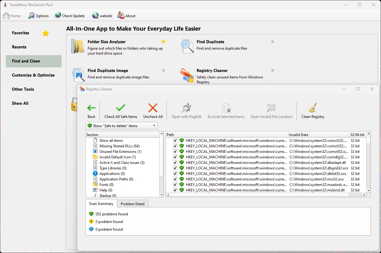The height and width of the screenshot is (253, 381).
Task: Open the About toolbar item
Action: [126, 16]
